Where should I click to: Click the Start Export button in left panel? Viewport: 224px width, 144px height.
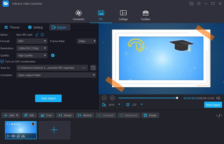[48, 98]
